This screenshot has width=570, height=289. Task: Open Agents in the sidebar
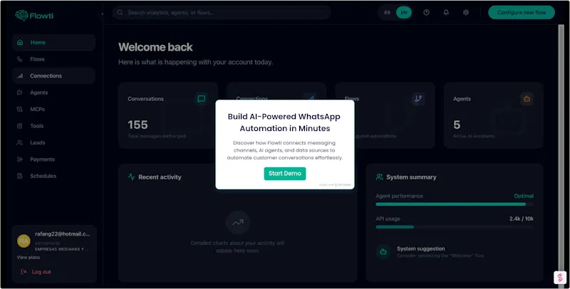[x=53, y=93]
